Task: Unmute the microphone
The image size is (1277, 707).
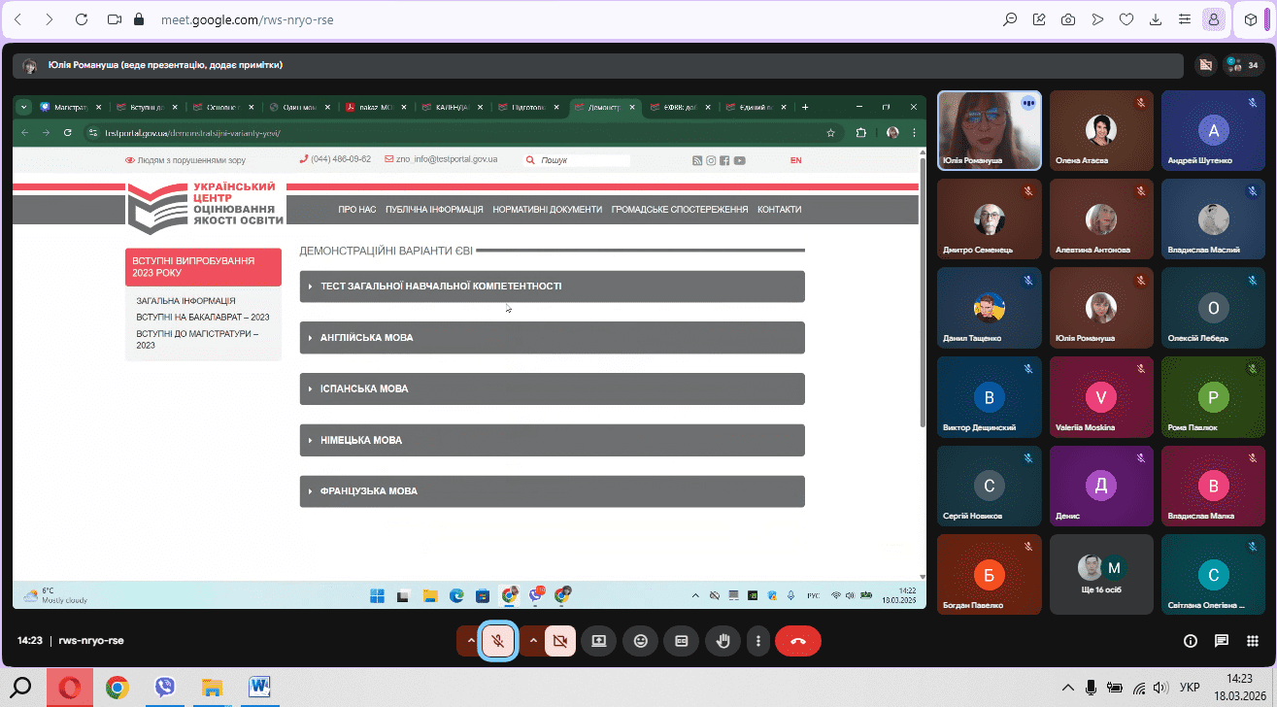Action: pyautogui.click(x=497, y=641)
